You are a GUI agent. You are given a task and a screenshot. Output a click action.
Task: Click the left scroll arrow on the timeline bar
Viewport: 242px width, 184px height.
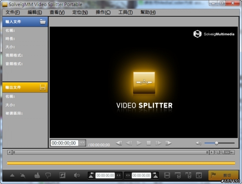(10, 152)
